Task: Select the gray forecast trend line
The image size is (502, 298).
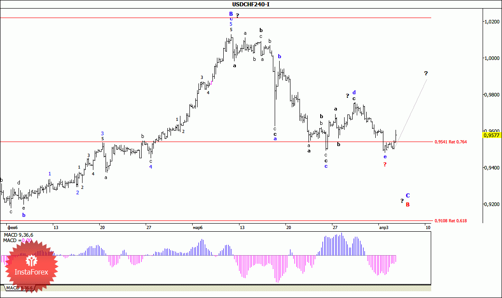Action: tap(411, 113)
